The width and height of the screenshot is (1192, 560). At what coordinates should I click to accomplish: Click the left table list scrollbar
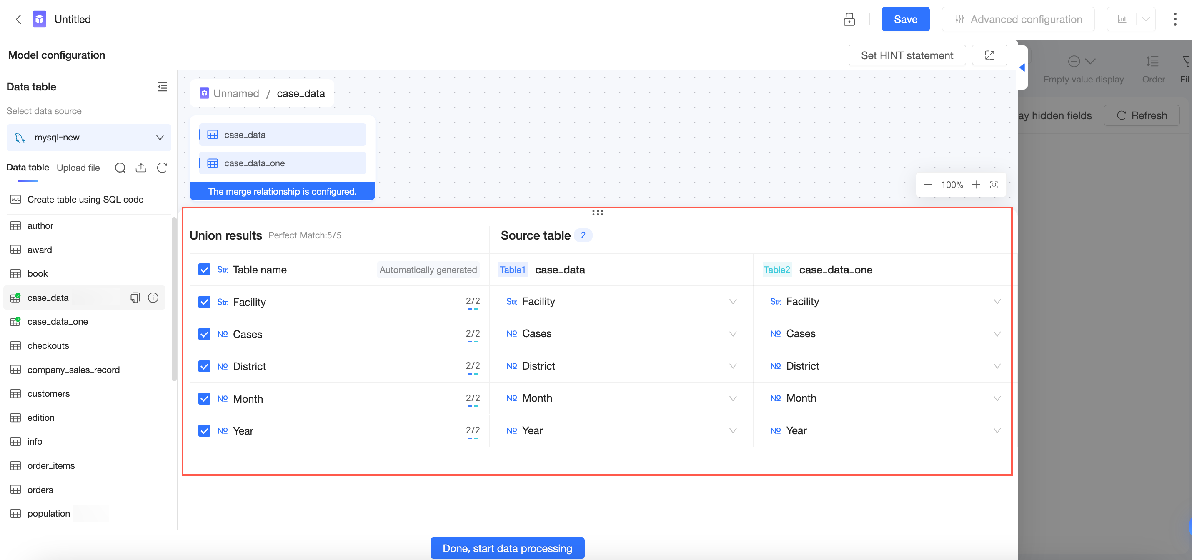[x=174, y=299]
